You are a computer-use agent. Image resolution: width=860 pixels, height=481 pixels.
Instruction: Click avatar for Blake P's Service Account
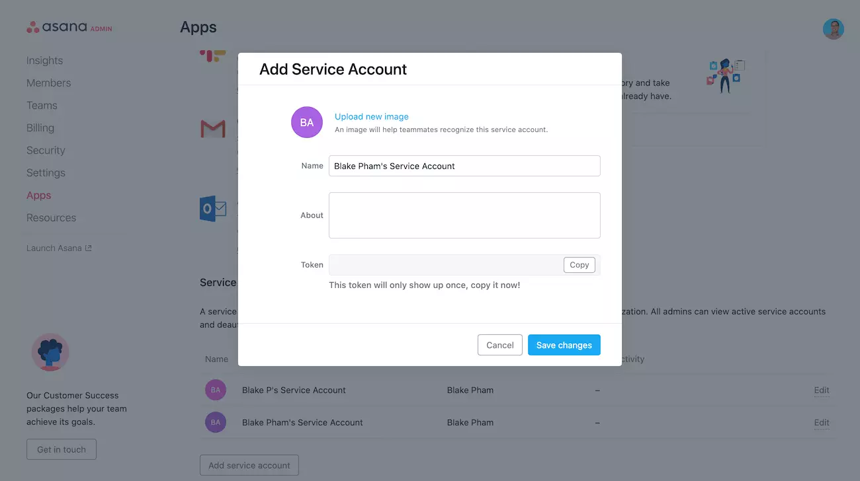pyautogui.click(x=216, y=390)
